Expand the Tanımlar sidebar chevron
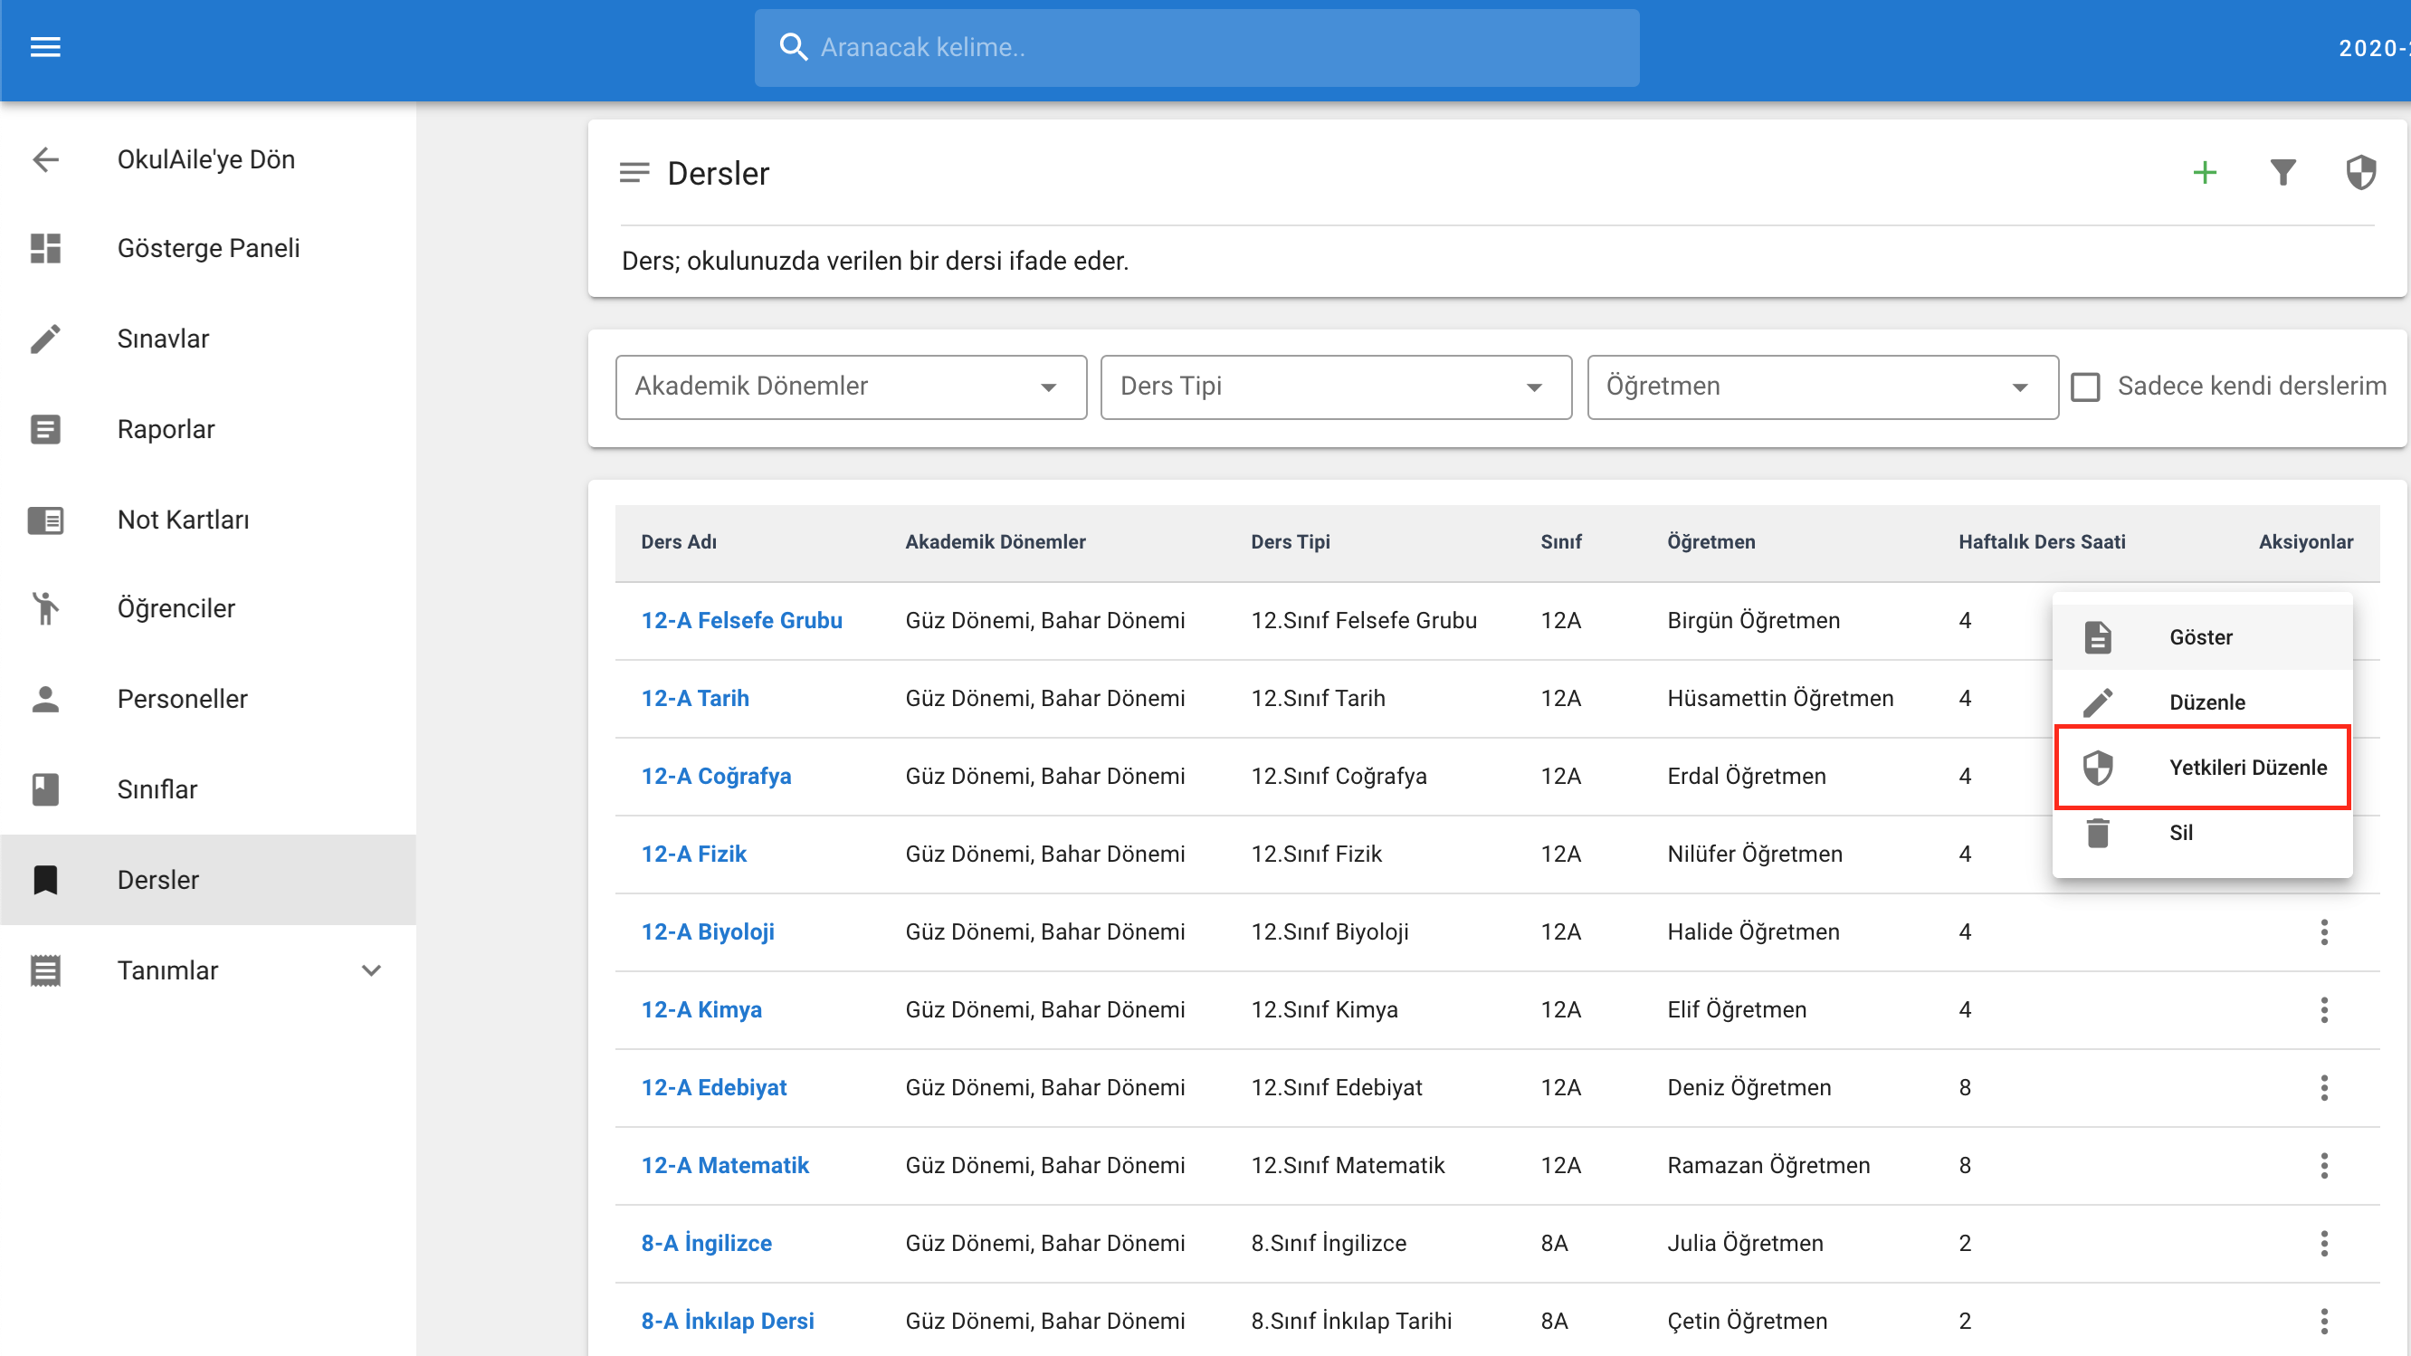 tap(372, 970)
